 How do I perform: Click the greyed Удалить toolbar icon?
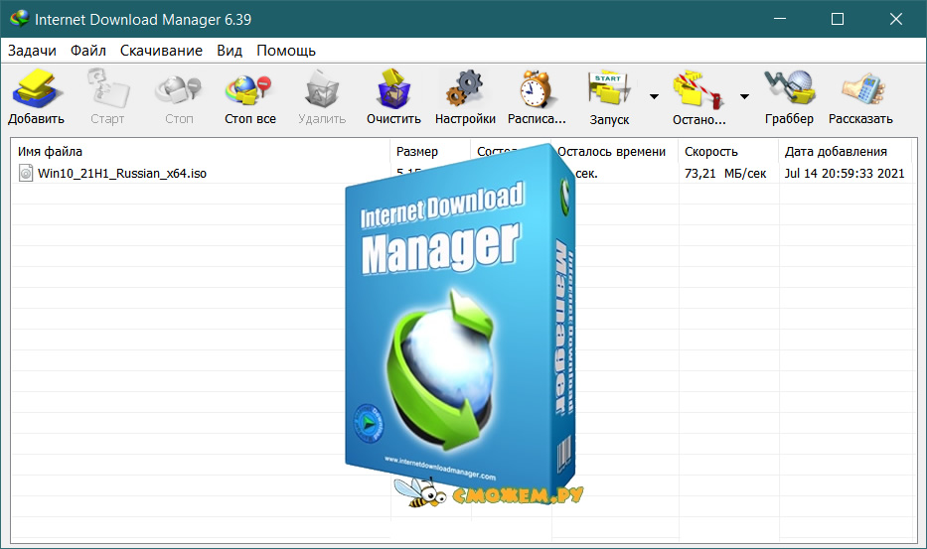point(322,89)
